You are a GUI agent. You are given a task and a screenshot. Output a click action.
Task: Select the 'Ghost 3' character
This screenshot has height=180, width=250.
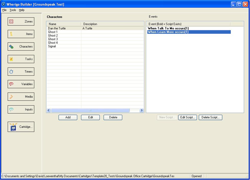coord(95,39)
